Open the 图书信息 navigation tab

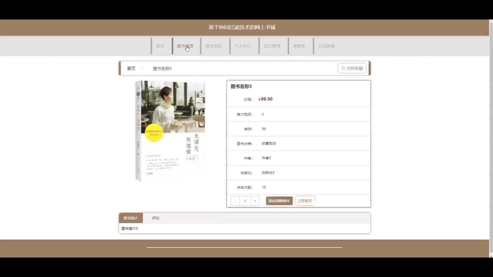(x=185, y=46)
